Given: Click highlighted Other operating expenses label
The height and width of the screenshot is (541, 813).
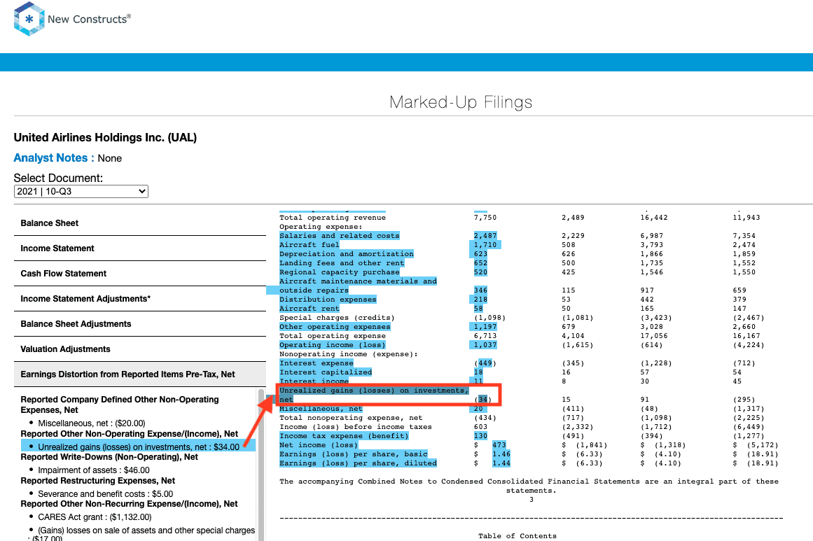Looking at the screenshot, I should pos(335,327).
